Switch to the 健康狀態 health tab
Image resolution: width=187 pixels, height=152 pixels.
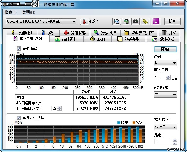[75, 33]
